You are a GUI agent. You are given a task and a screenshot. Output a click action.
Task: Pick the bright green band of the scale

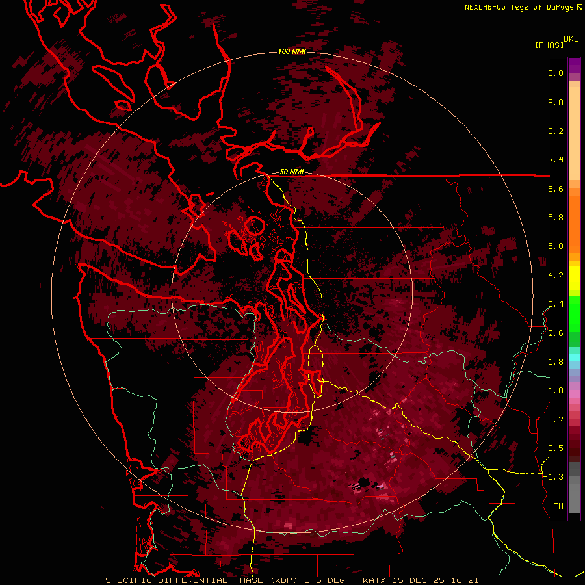point(574,313)
